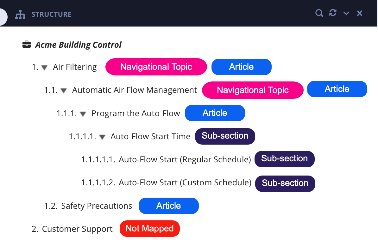Select Auto-Flow Start (Custom Schedule)

(185, 182)
